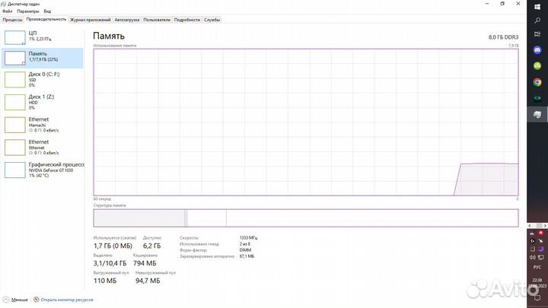Open the notification center icon
Image resolution: width=548 pixels, height=308 pixels.
pos(537,297)
